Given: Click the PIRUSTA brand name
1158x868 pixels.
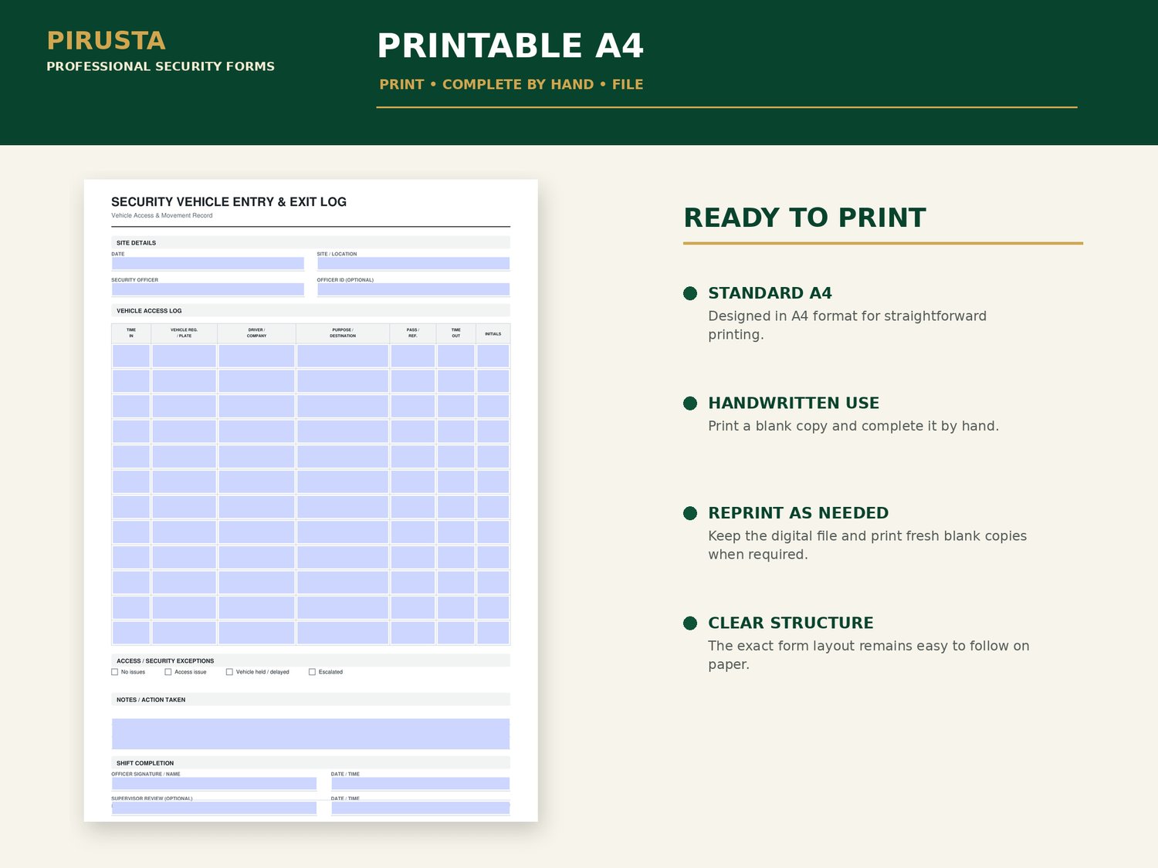Looking at the screenshot, I should click(x=106, y=40).
